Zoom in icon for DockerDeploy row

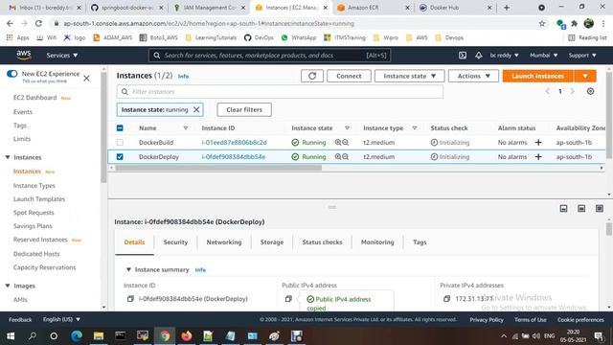[x=338, y=157]
